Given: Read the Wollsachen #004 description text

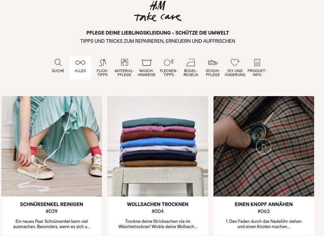Looking at the screenshot, I should pos(158,224).
